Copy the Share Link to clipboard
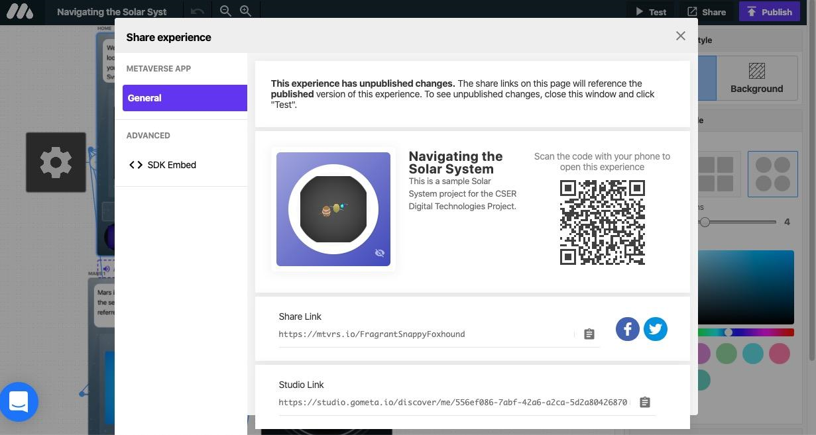 pos(589,334)
